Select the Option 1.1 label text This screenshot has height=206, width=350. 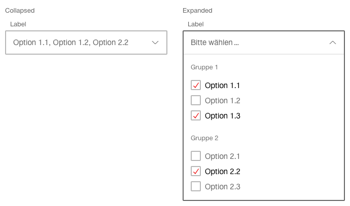click(222, 86)
